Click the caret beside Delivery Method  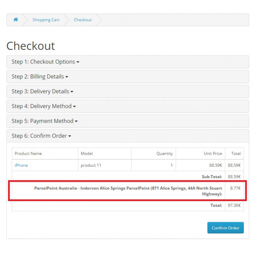74,107
